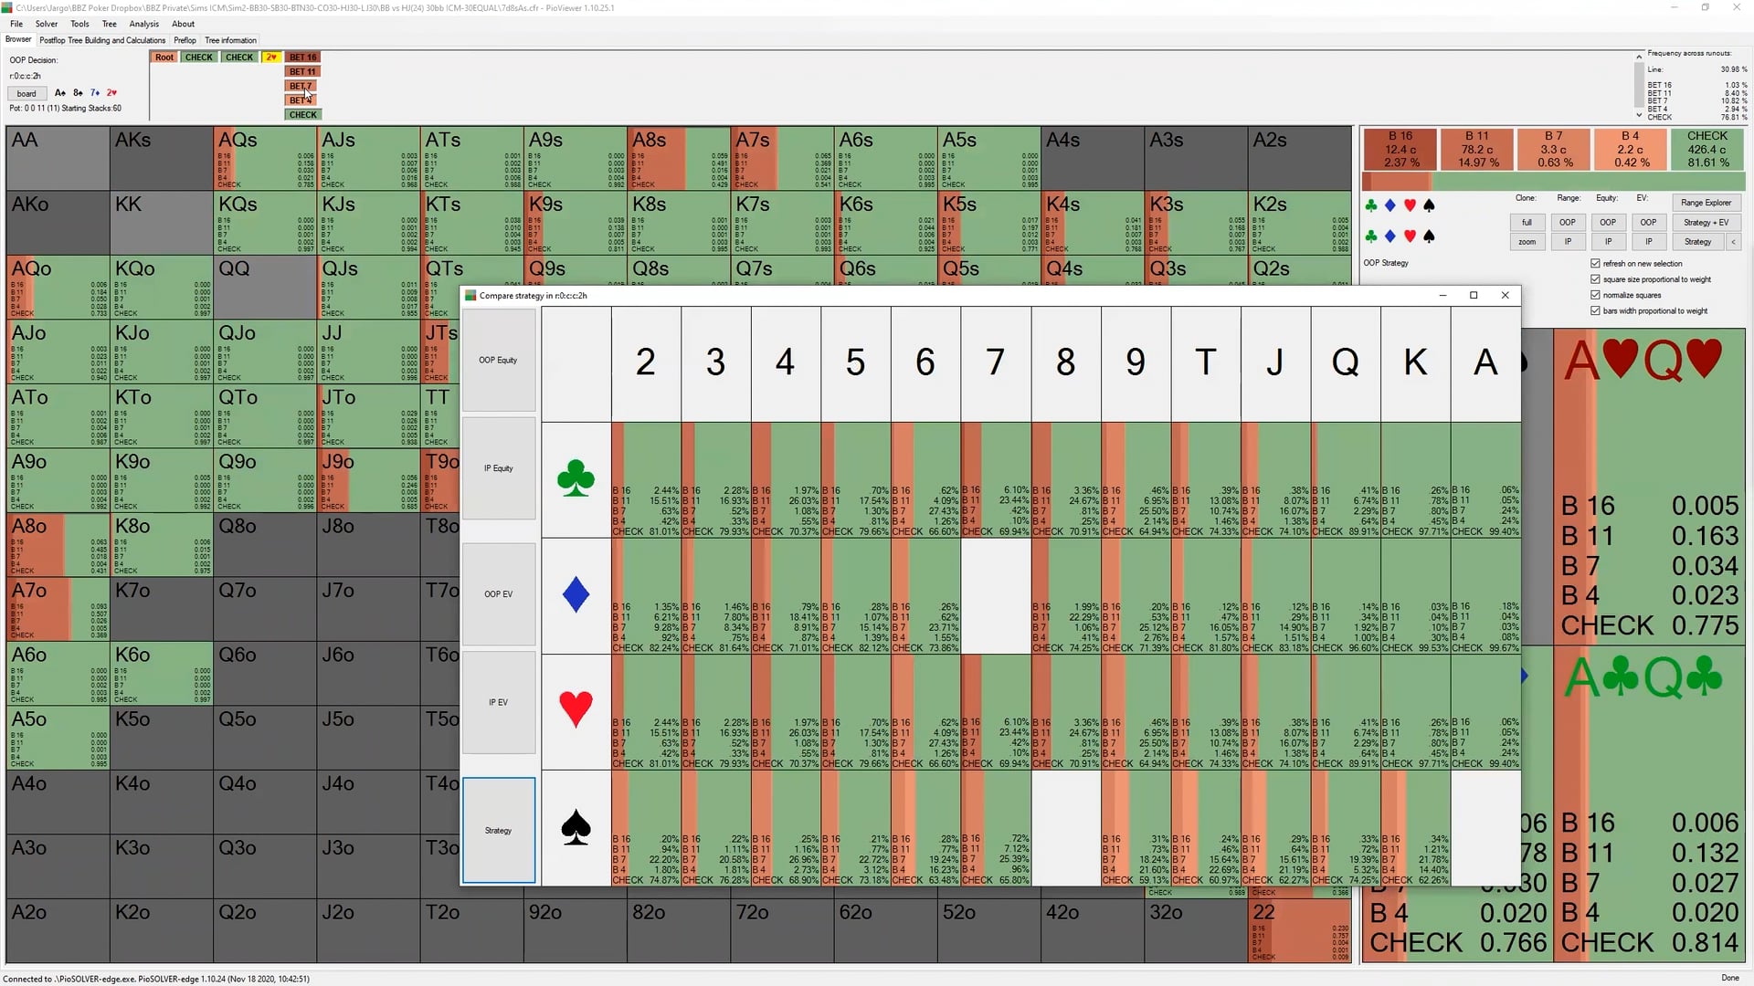Collapse panel with the '<' button beside Strategy
Image resolution: width=1754 pixels, height=986 pixels.
click(1733, 242)
